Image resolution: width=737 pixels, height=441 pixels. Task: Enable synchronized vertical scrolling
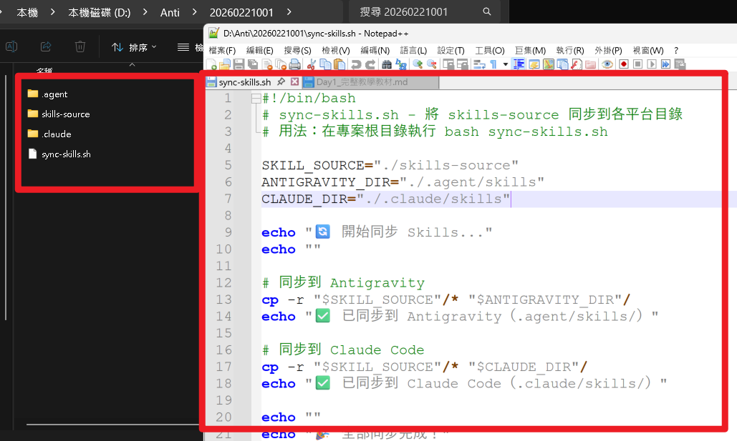click(x=448, y=64)
